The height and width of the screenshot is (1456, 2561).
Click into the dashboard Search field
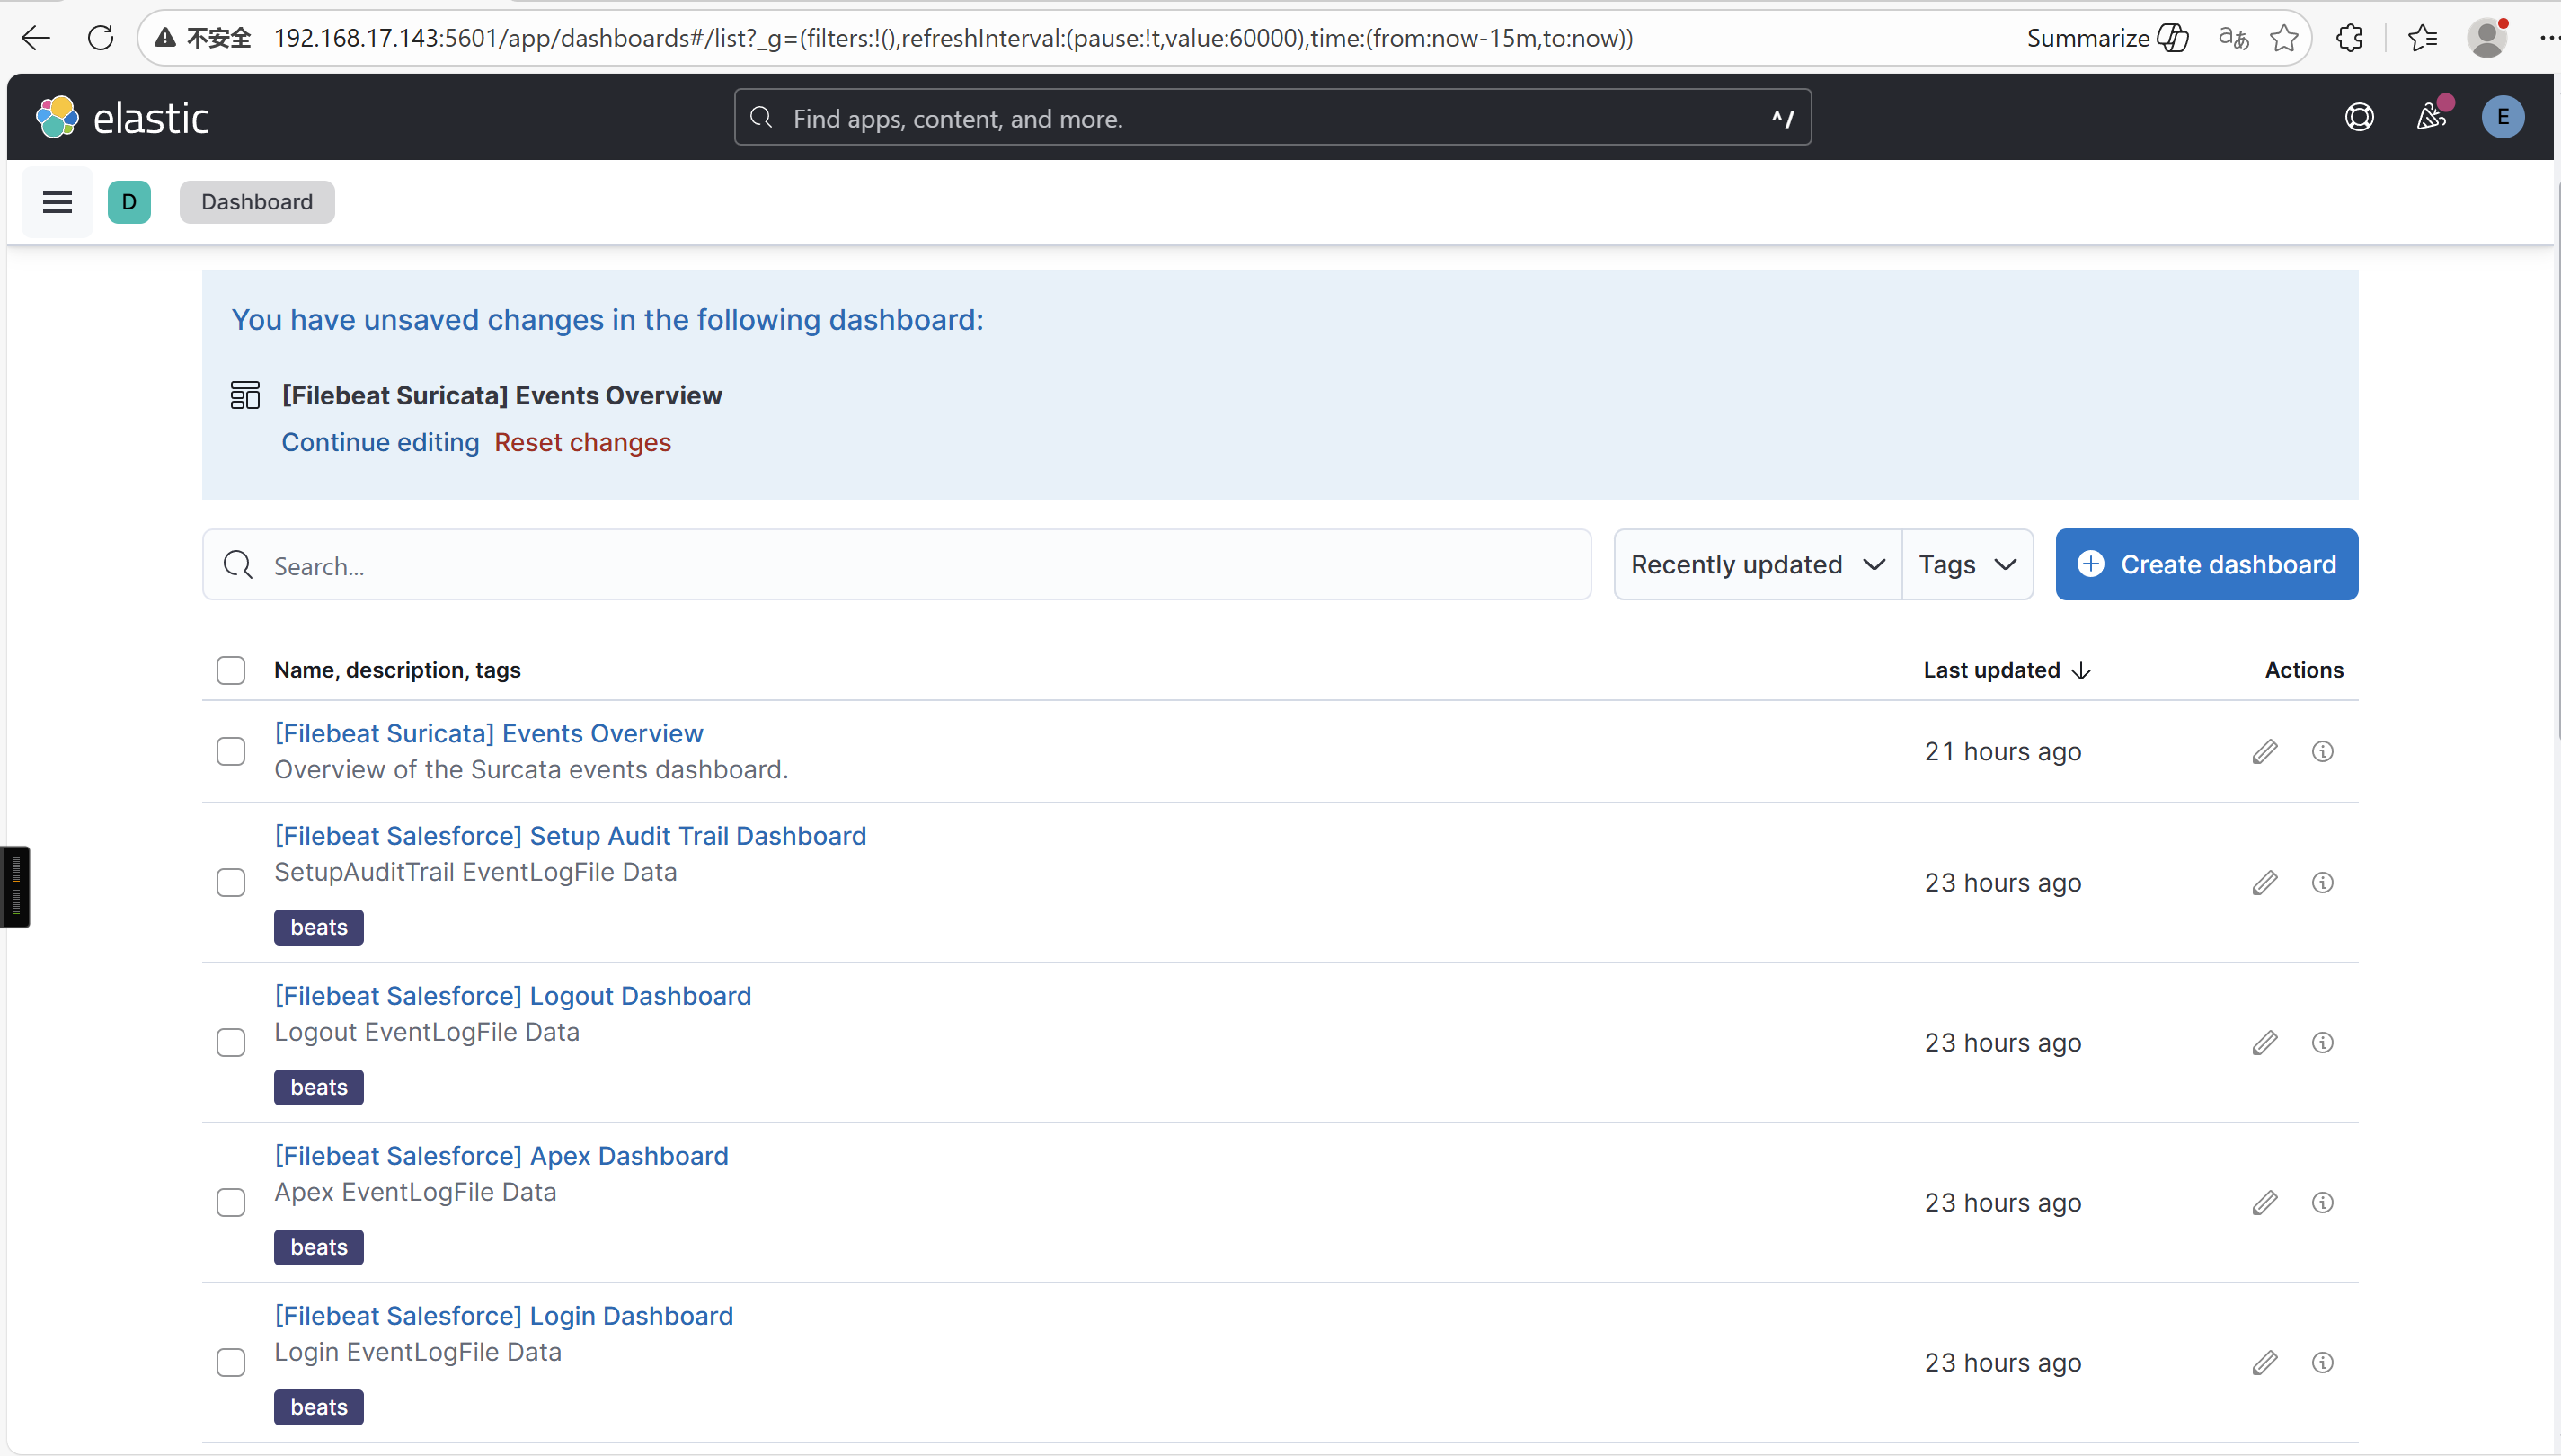coord(899,566)
